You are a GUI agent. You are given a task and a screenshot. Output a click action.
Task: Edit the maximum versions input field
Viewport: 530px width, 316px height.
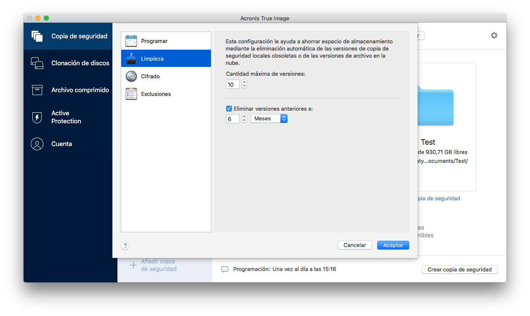232,84
